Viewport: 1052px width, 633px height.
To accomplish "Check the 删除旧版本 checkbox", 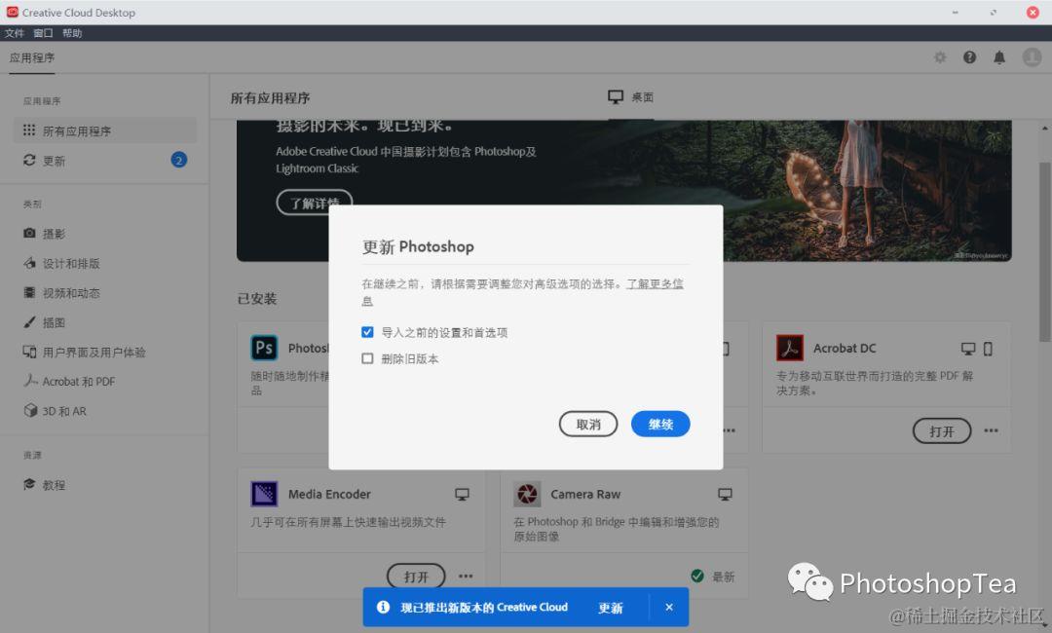I will [x=367, y=358].
